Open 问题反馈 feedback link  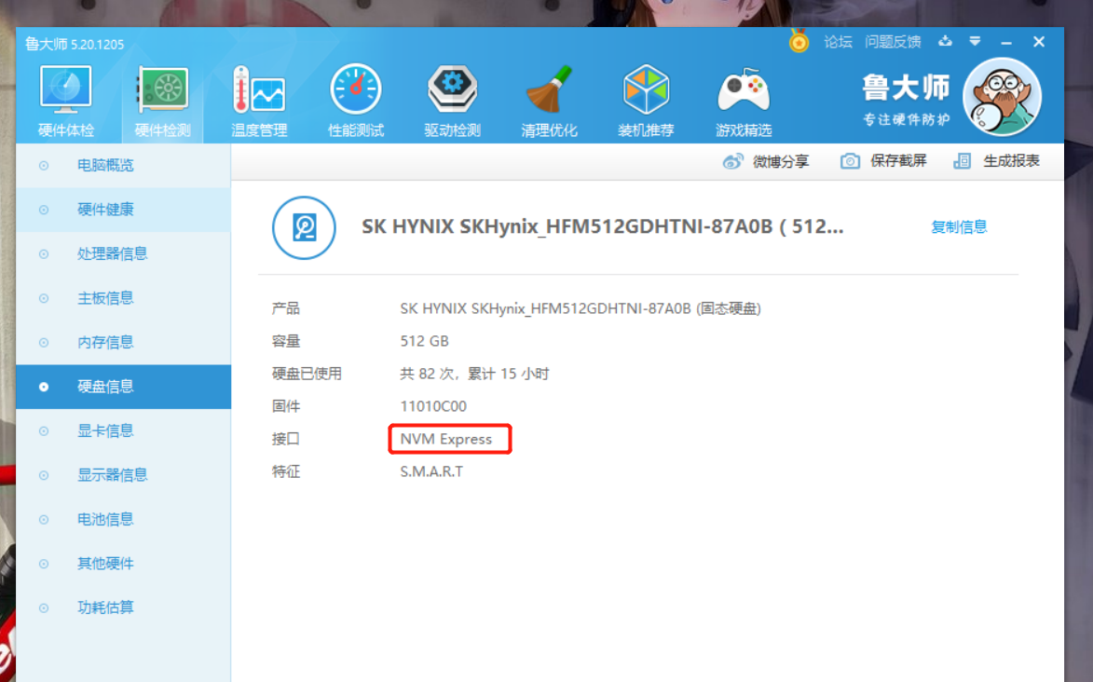point(893,42)
